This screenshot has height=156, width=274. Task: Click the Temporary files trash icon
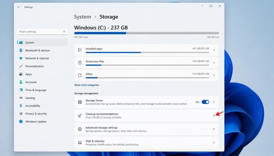[80, 63]
